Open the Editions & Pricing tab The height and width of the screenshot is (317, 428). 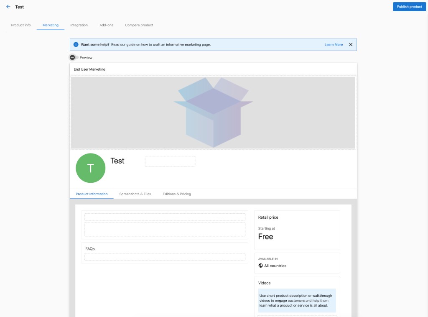(177, 194)
